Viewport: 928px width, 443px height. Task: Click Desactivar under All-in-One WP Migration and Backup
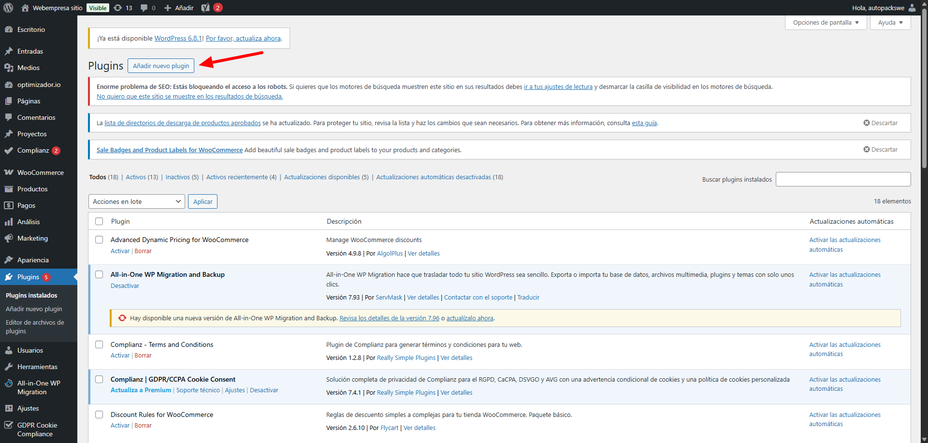(125, 286)
